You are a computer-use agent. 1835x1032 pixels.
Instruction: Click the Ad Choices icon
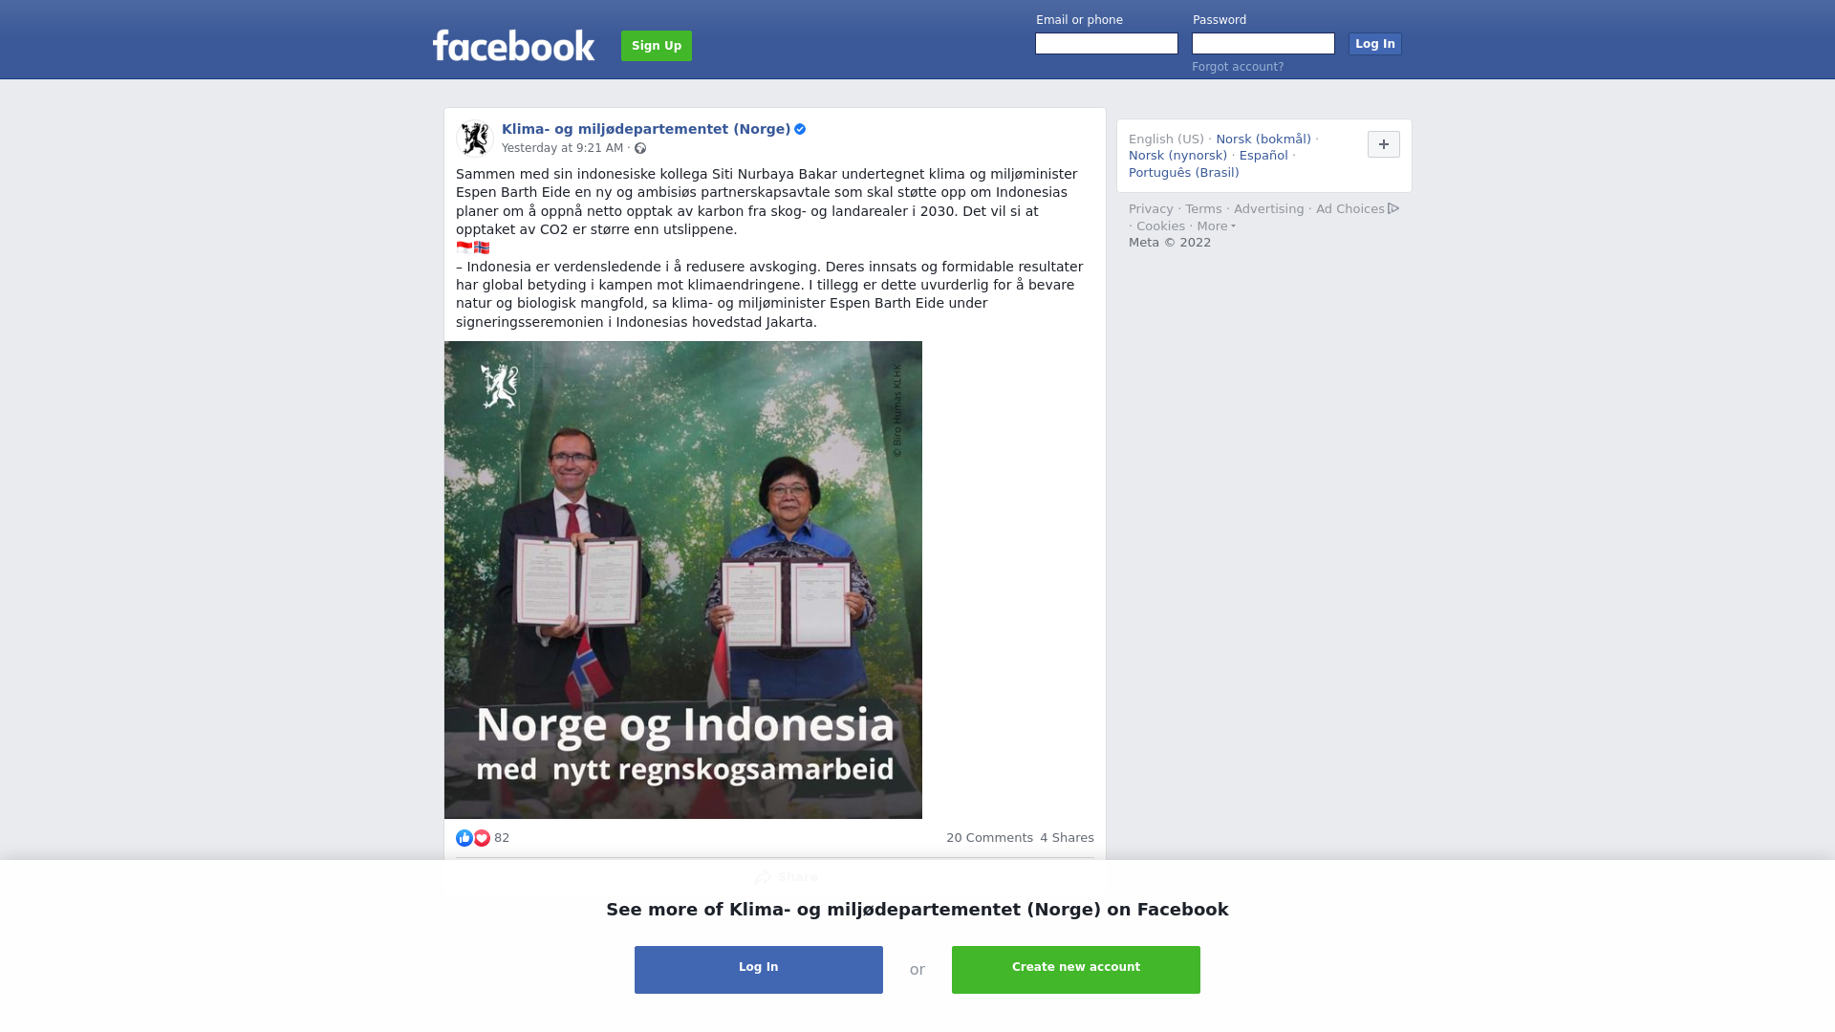[1393, 208]
